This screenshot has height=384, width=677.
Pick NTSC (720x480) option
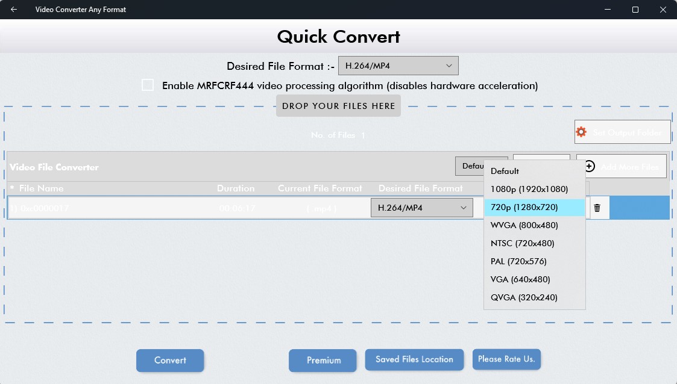[x=535, y=244]
